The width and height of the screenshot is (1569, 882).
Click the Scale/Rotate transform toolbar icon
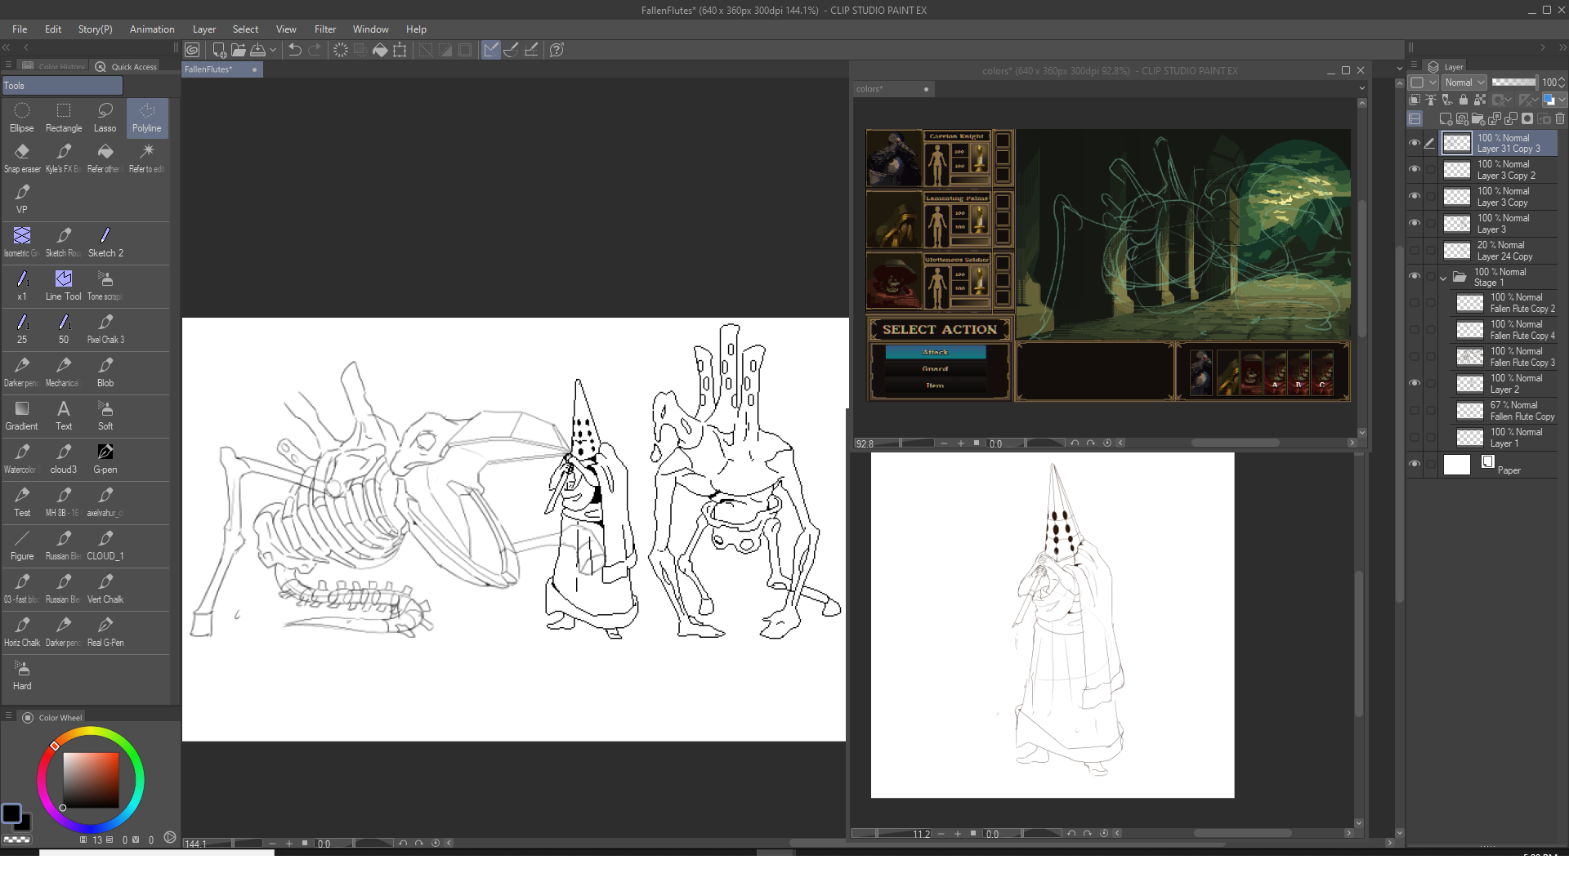point(400,50)
